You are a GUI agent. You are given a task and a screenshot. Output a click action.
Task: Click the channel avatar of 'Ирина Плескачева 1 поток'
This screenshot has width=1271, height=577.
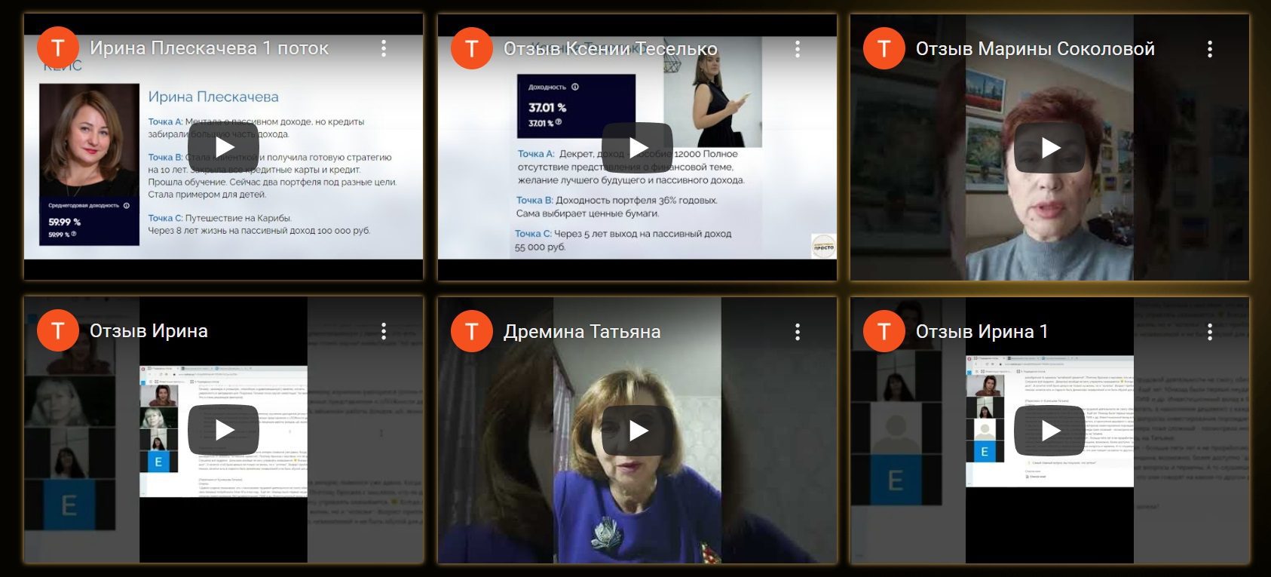coord(58,48)
